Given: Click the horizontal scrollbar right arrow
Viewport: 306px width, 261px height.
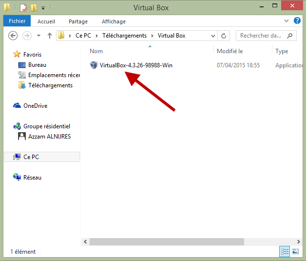Looking at the screenshot, I should [298, 241].
